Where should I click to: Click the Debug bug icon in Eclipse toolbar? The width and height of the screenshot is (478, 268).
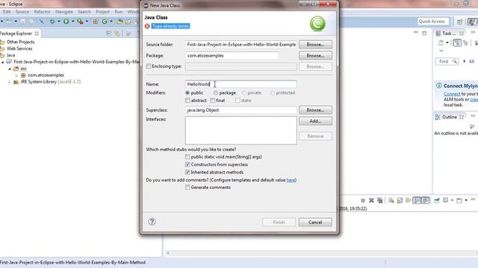[52, 22]
